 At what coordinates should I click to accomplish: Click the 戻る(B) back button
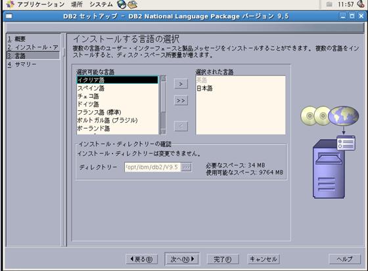(141, 259)
